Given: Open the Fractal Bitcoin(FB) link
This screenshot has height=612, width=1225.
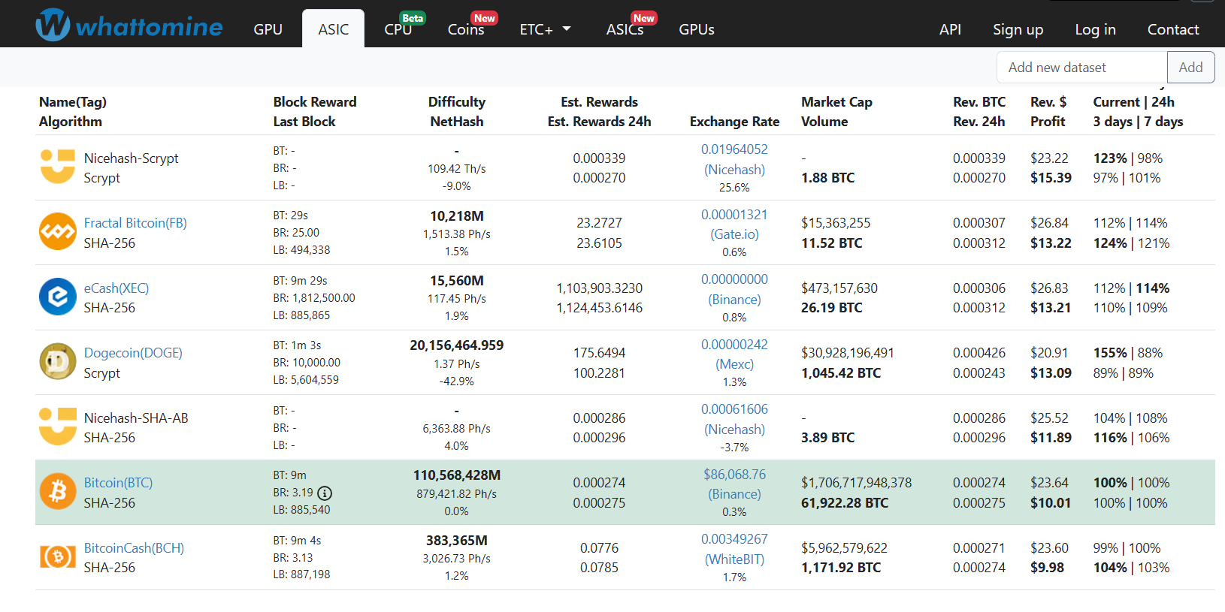Looking at the screenshot, I should 135,223.
